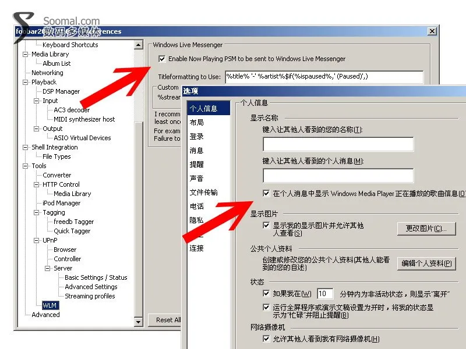Toggle 显示我的显示图片并允许其他人查看 checkbox

click(x=266, y=225)
